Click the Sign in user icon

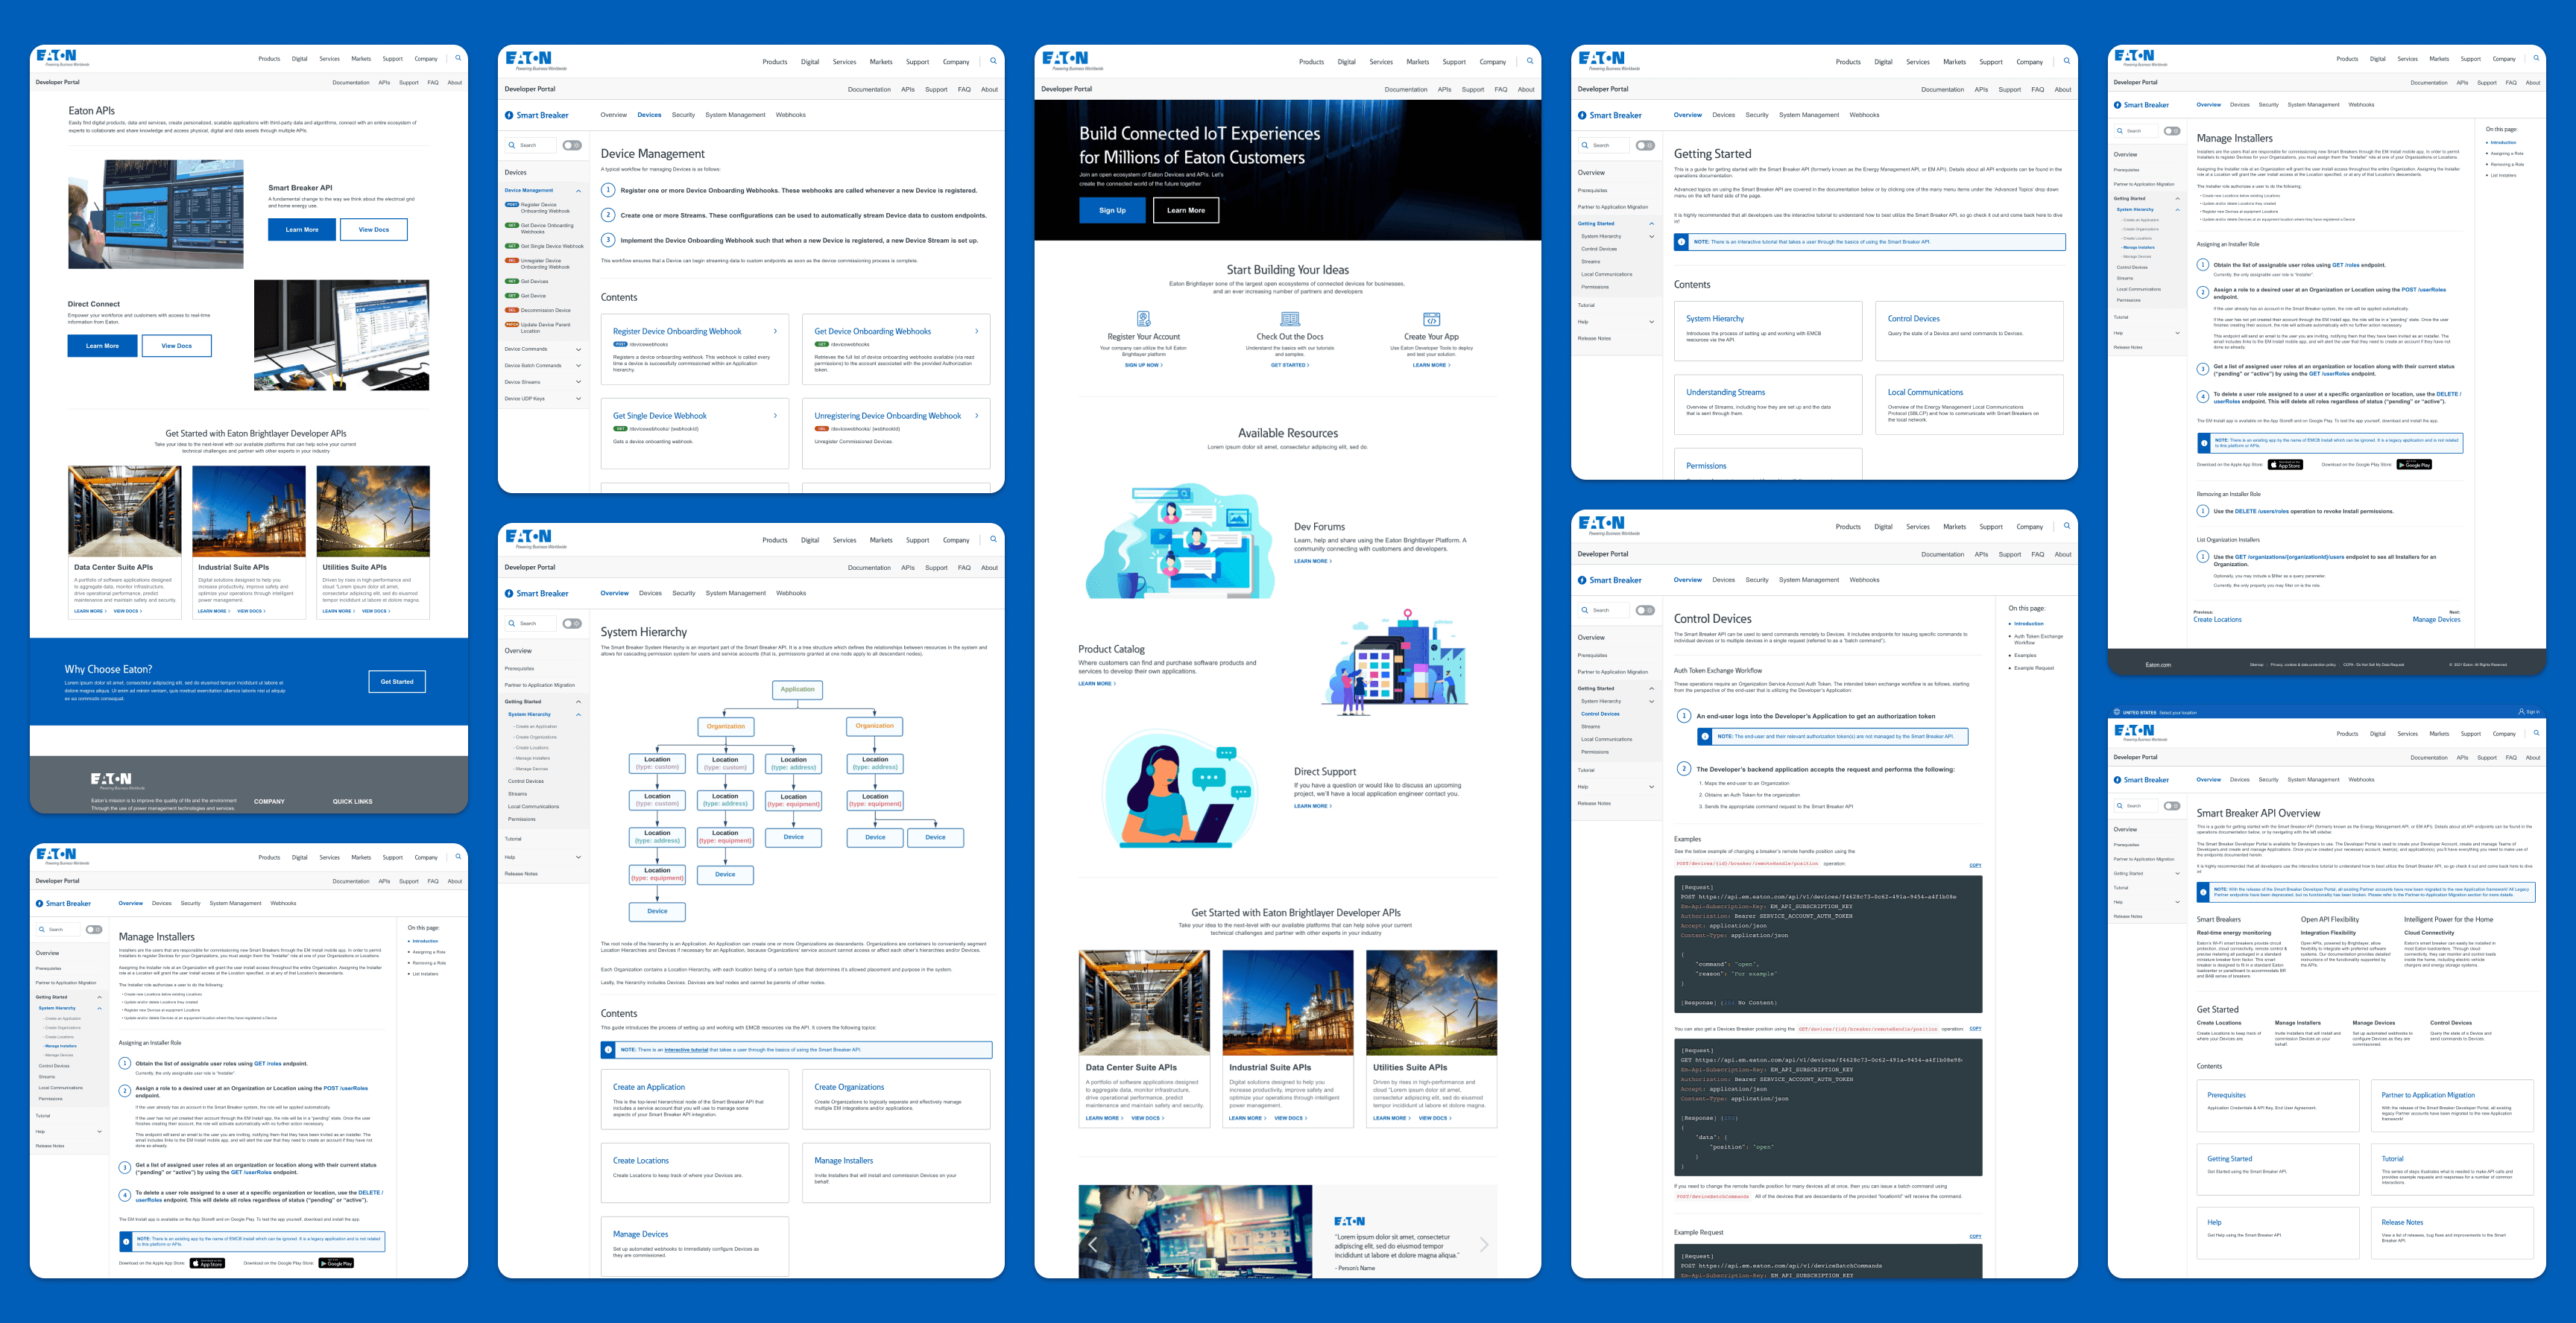click(2521, 711)
